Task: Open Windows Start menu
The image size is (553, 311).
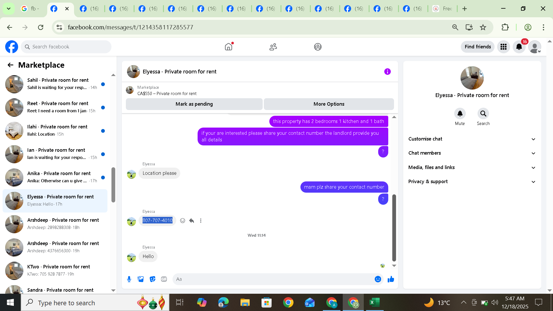Action: pos(10,302)
